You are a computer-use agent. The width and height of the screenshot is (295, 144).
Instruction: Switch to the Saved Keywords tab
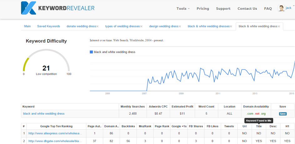pos(49,26)
